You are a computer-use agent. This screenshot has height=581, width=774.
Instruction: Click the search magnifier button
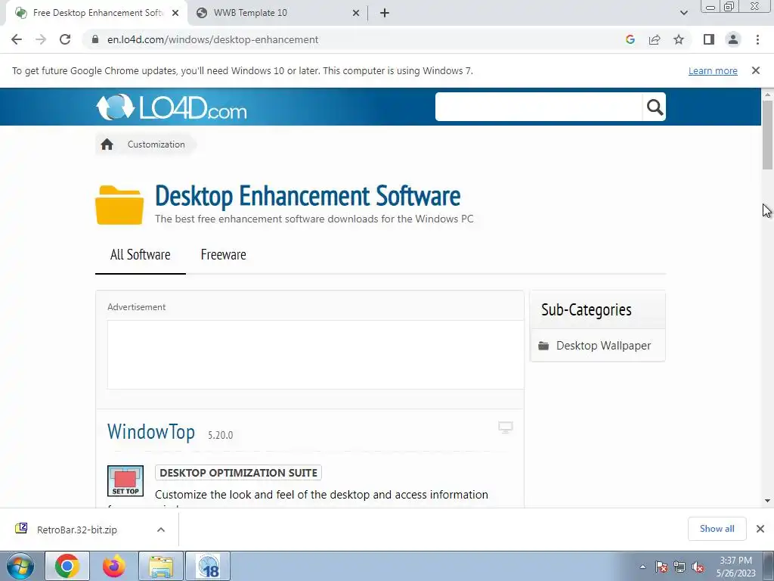coord(655,107)
